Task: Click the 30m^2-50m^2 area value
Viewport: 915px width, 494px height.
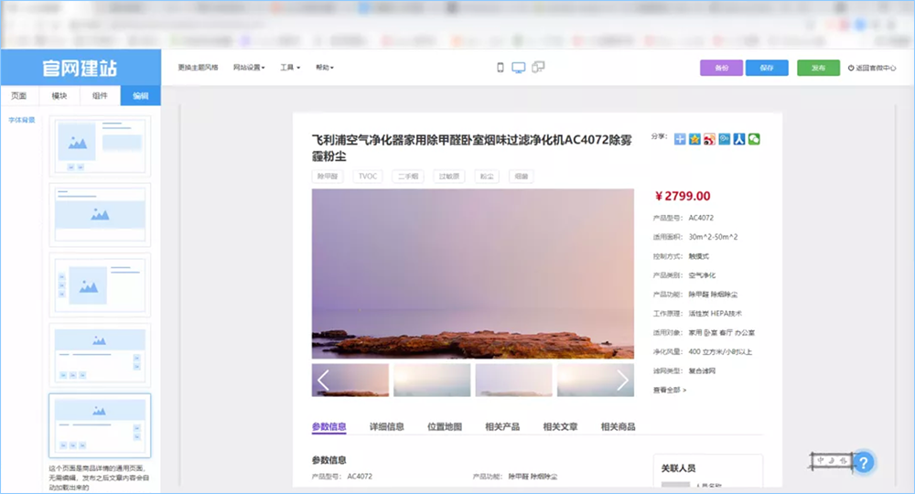Action: 713,237
